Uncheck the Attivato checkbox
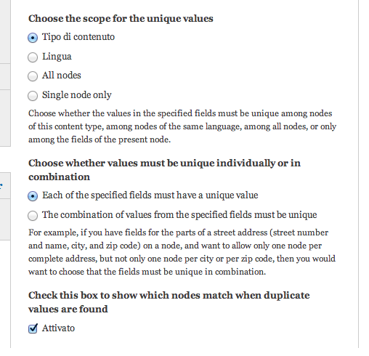Viewport: 369px width, 356px height. click(x=33, y=328)
